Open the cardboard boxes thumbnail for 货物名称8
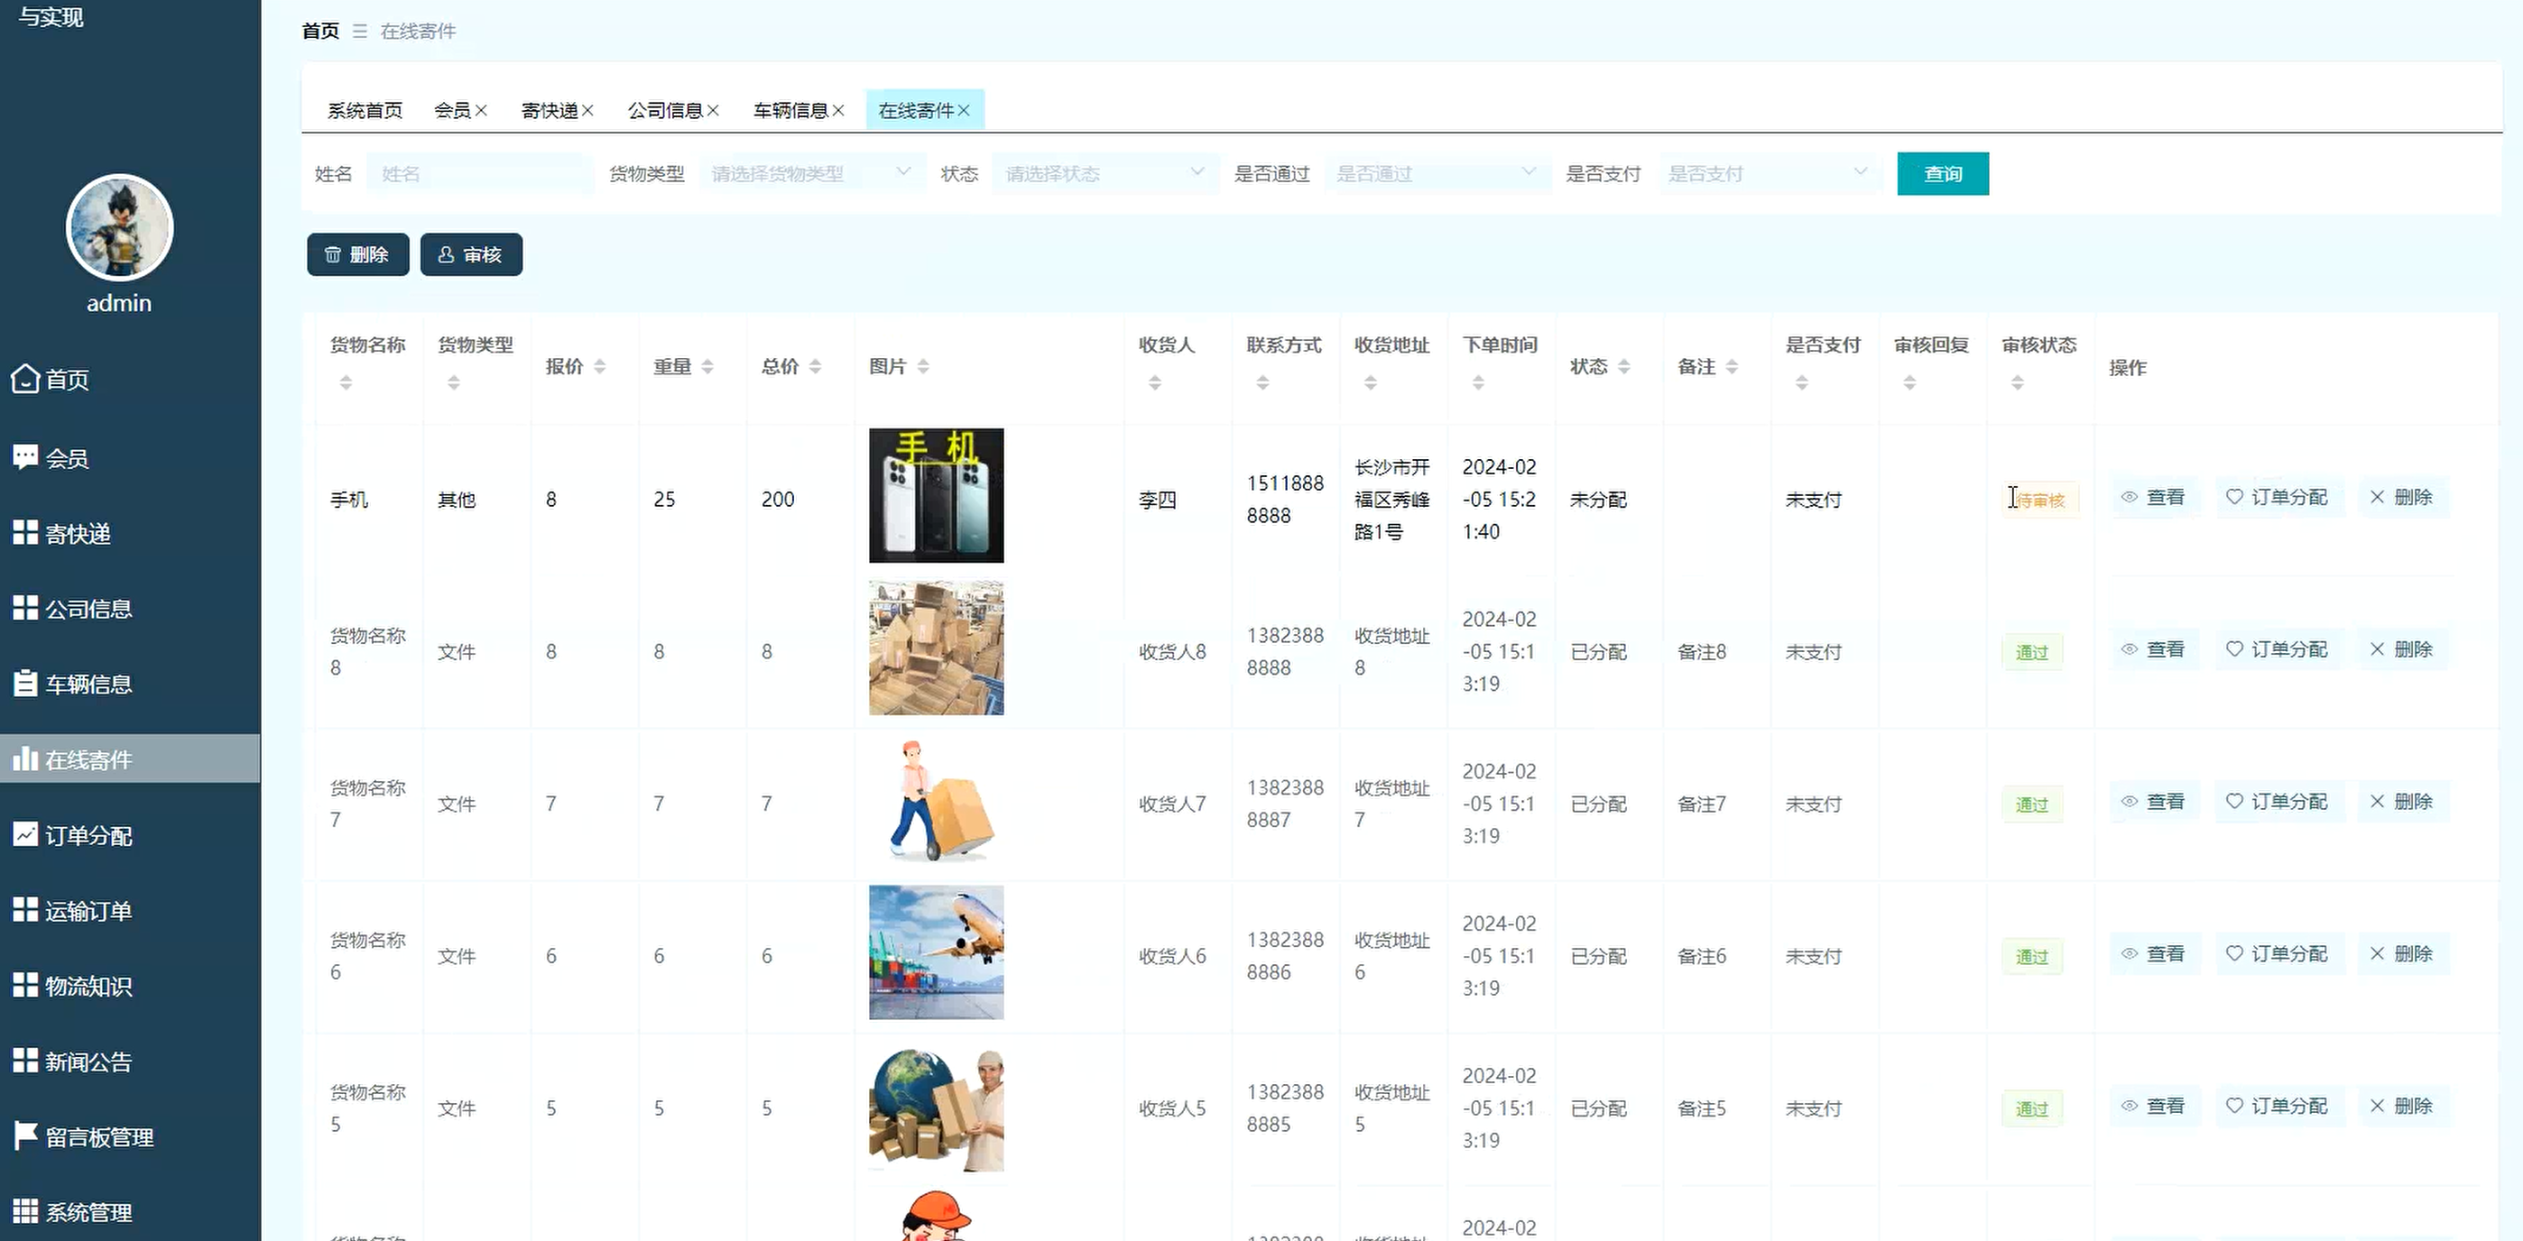This screenshot has height=1241, width=2523. [937, 648]
